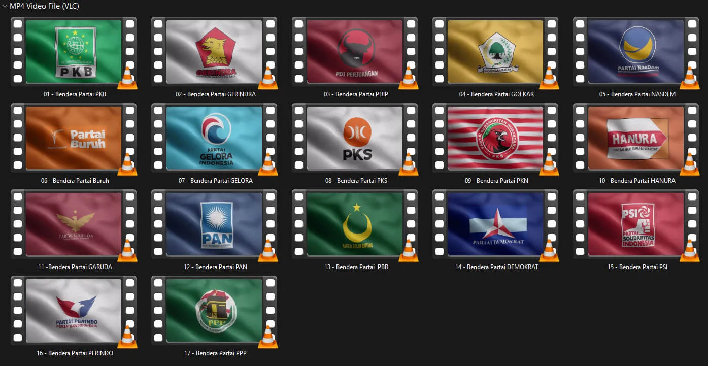Screen dimensions: 708x366
Task: Select the Partai Buruh flag video
Action: tap(74, 138)
